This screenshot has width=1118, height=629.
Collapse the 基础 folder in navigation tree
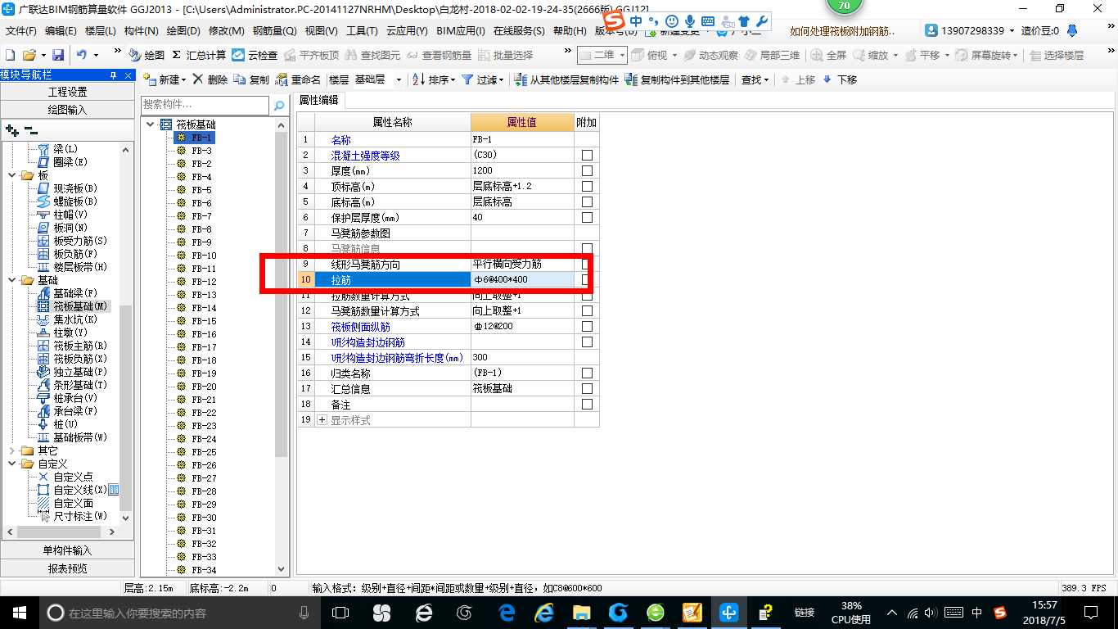(11, 280)
